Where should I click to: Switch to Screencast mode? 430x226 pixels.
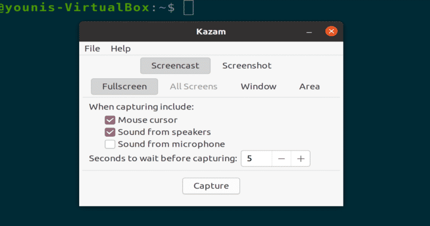coord(175,65)
